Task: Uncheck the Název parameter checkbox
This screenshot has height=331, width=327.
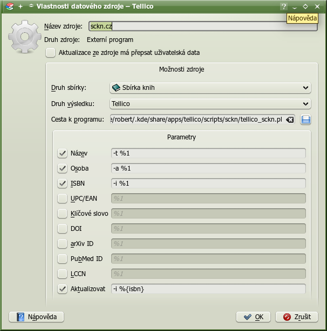Action: tap(62, 153)
